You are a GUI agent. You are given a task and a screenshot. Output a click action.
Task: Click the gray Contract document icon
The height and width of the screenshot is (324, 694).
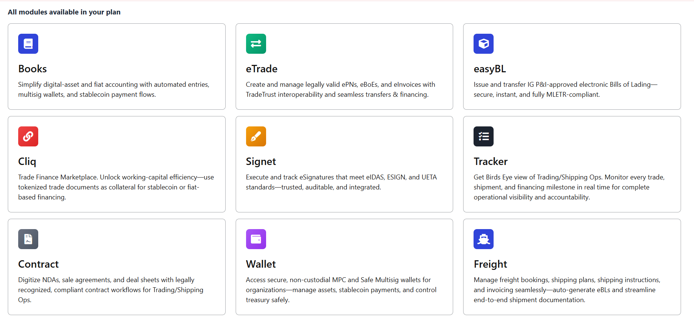(x=28, y=239)
